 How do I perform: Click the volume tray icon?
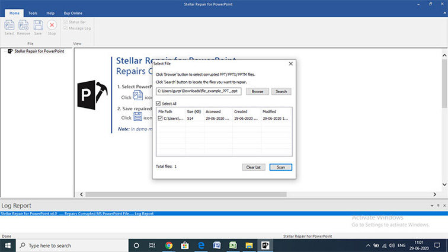click(x=392, y=245)
